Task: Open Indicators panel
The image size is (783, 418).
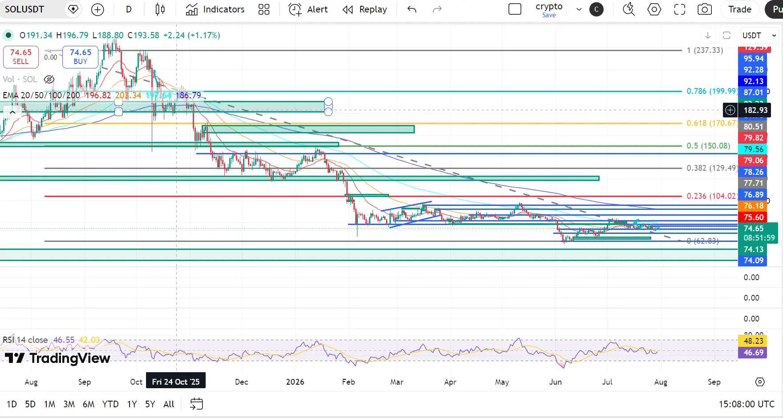Action: click(x=215, y=9)
